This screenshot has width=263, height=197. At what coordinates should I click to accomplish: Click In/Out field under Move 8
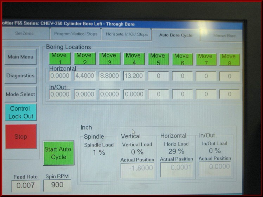coord(229,94)
